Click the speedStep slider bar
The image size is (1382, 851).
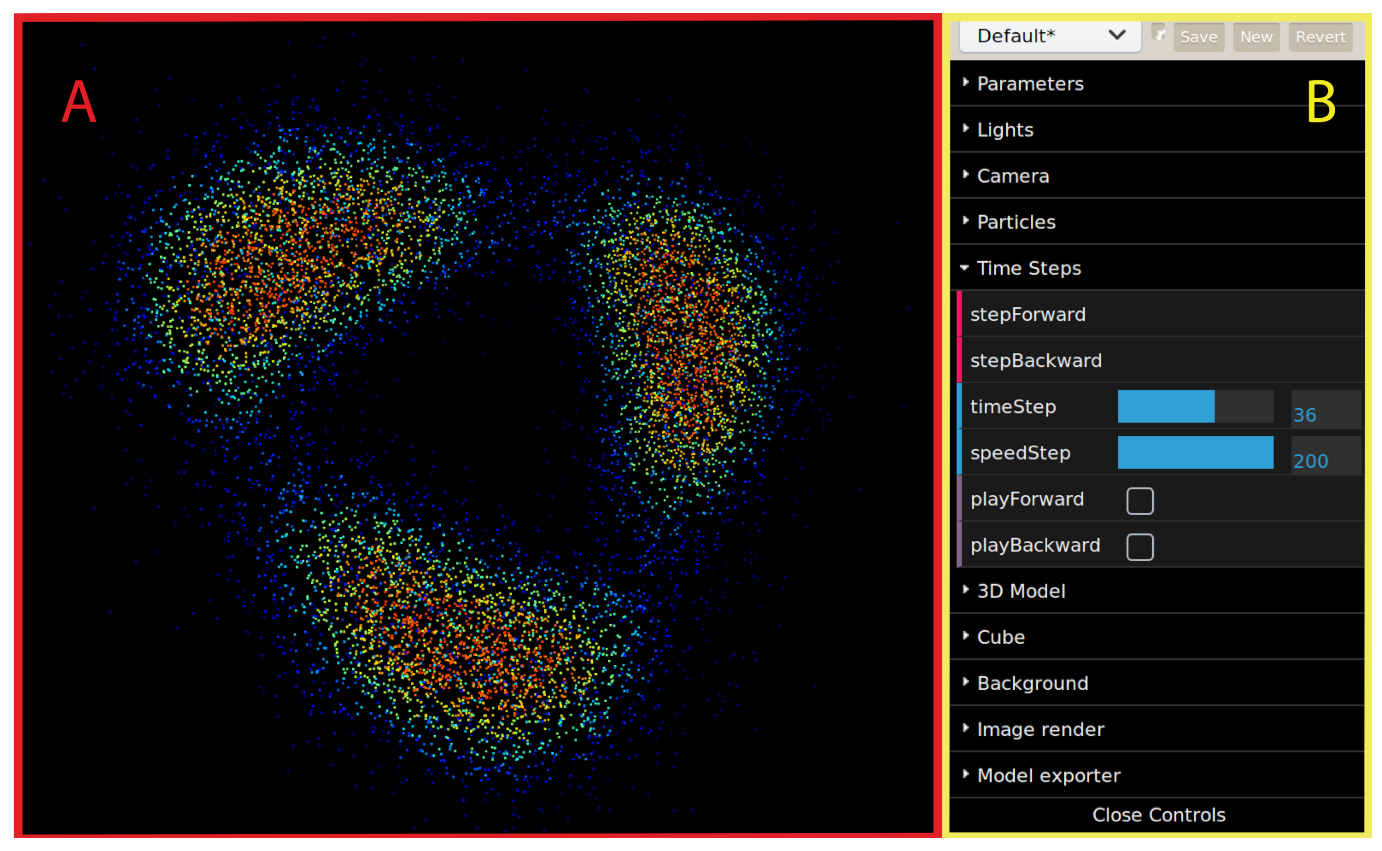pyautogui.click(x=1194, y=453)
